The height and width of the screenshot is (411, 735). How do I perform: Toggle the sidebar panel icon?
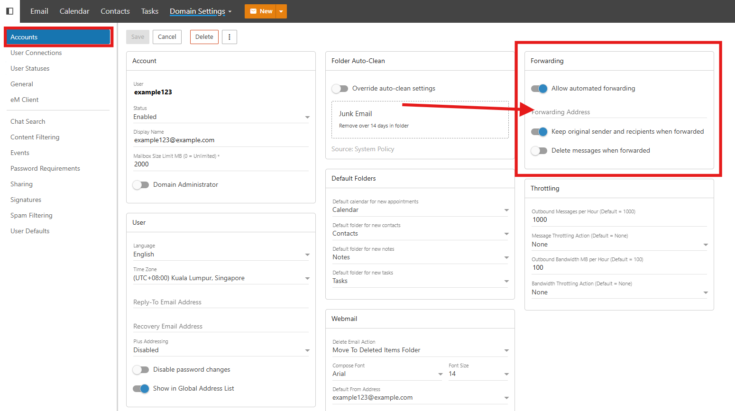(9, 11)
